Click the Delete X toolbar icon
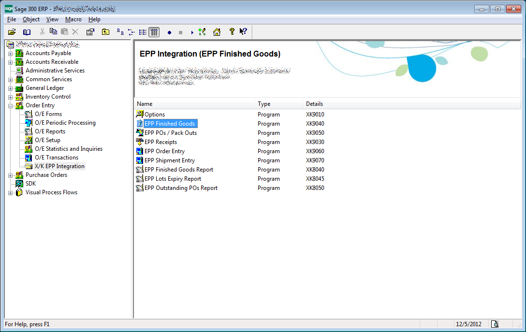 coord(75,32)
